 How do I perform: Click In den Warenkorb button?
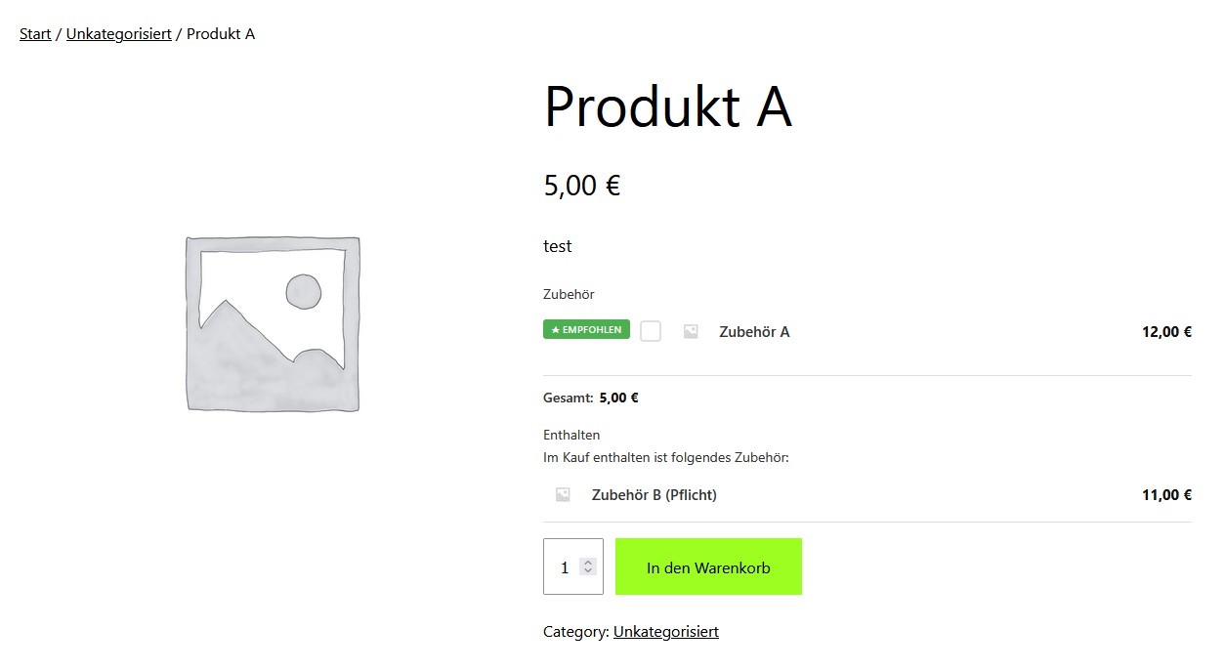point(708,566)
